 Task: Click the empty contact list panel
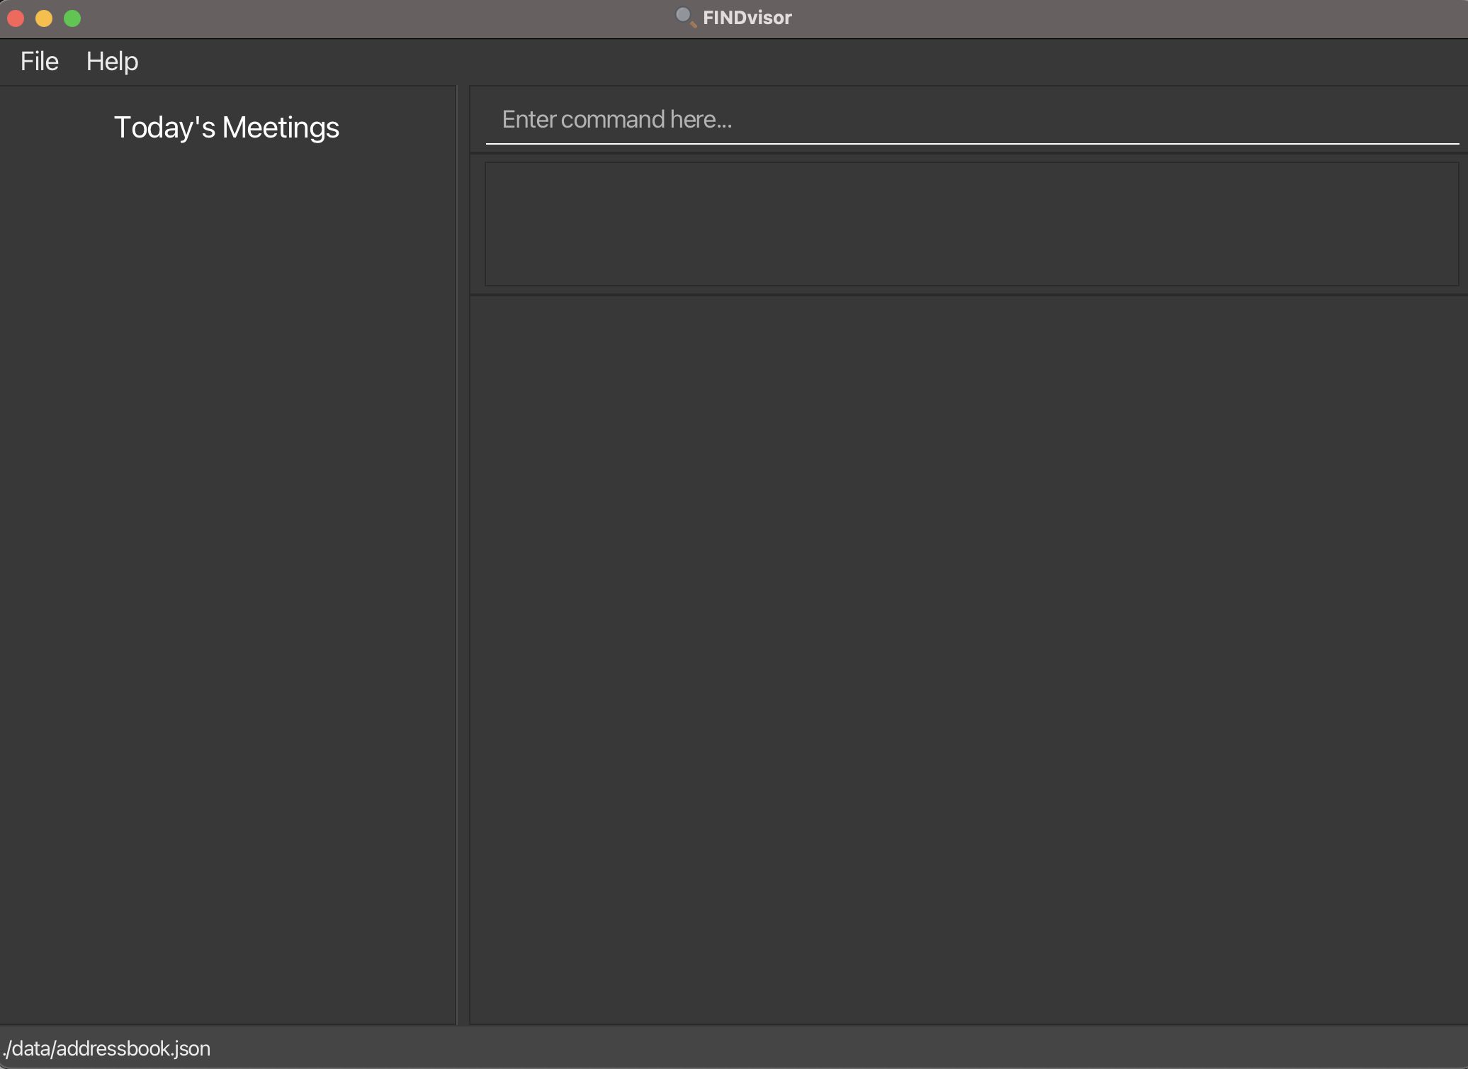pos(968,659)
